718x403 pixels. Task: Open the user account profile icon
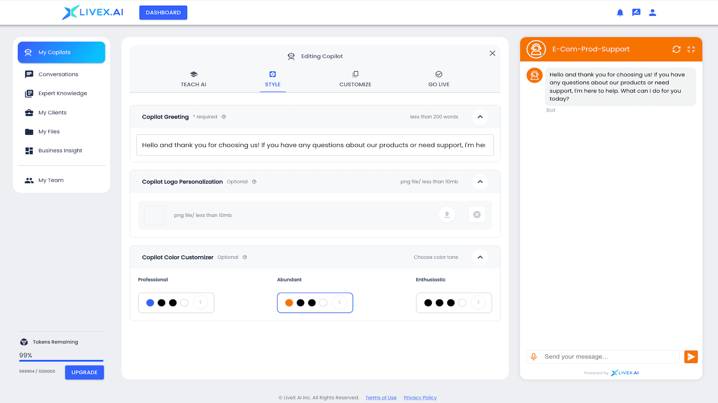coord(652,13)
